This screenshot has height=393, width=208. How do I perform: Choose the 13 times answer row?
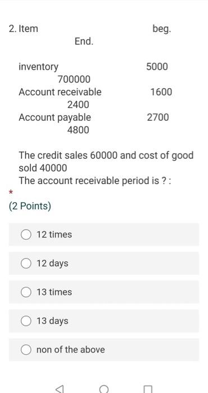point(104,293)
